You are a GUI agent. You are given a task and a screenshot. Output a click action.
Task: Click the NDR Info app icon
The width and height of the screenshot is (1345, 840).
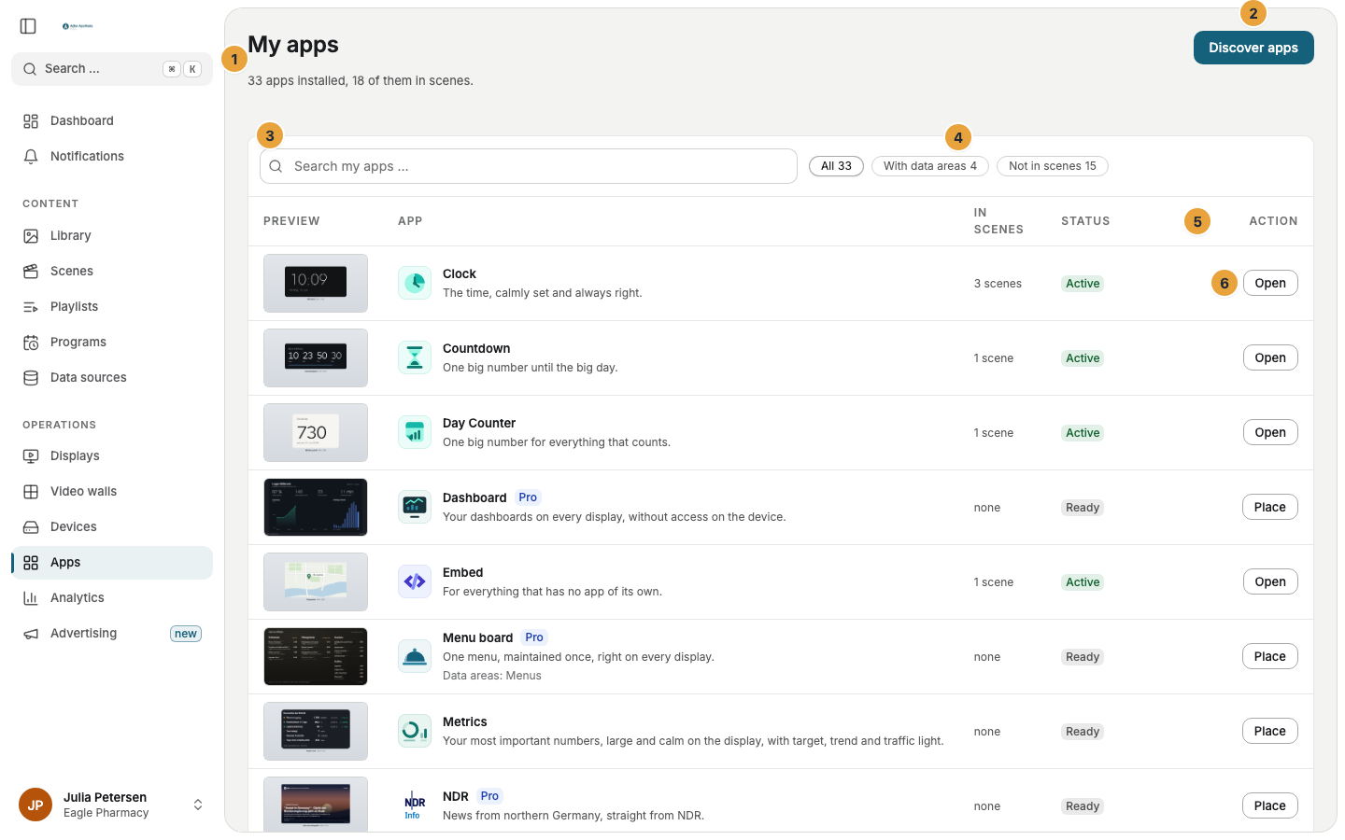(415, 805)
